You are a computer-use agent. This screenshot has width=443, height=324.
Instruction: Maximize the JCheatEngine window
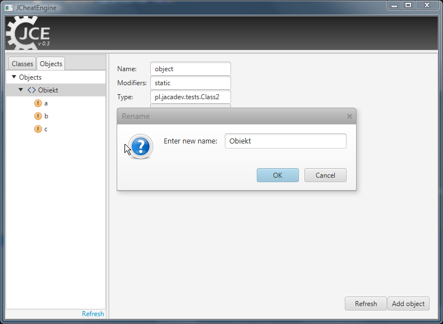408,6
